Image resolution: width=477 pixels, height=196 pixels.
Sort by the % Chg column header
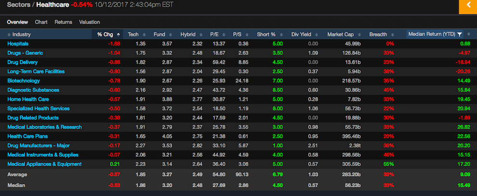105,35
